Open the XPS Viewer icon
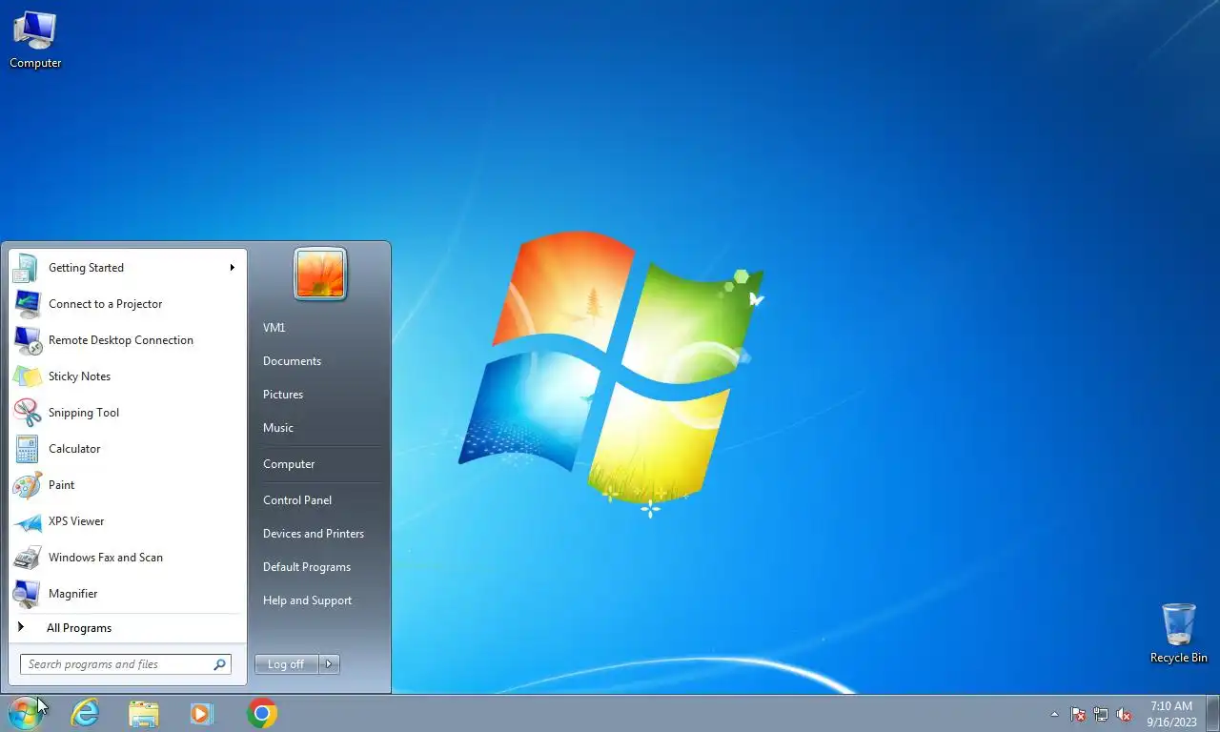1220x732 pixels. (27, 521)
